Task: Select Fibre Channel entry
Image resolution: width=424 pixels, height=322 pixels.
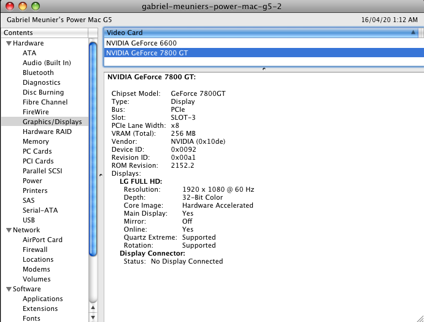Action: coord(45,102)
